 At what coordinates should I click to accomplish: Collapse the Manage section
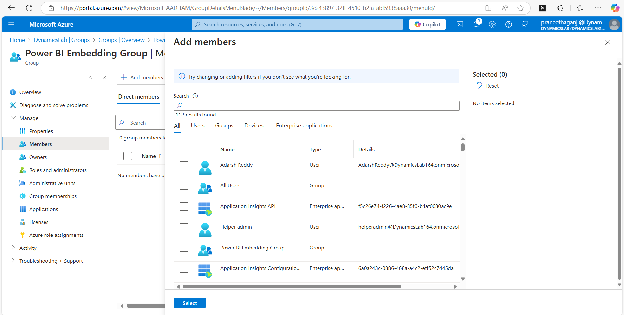click(x=13, y=118)
